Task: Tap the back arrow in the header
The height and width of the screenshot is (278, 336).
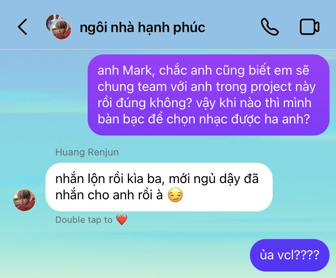Action: tap(22, 27)
